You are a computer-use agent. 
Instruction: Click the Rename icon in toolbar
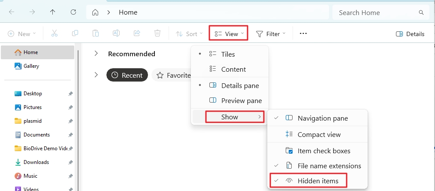pos(116,33)
